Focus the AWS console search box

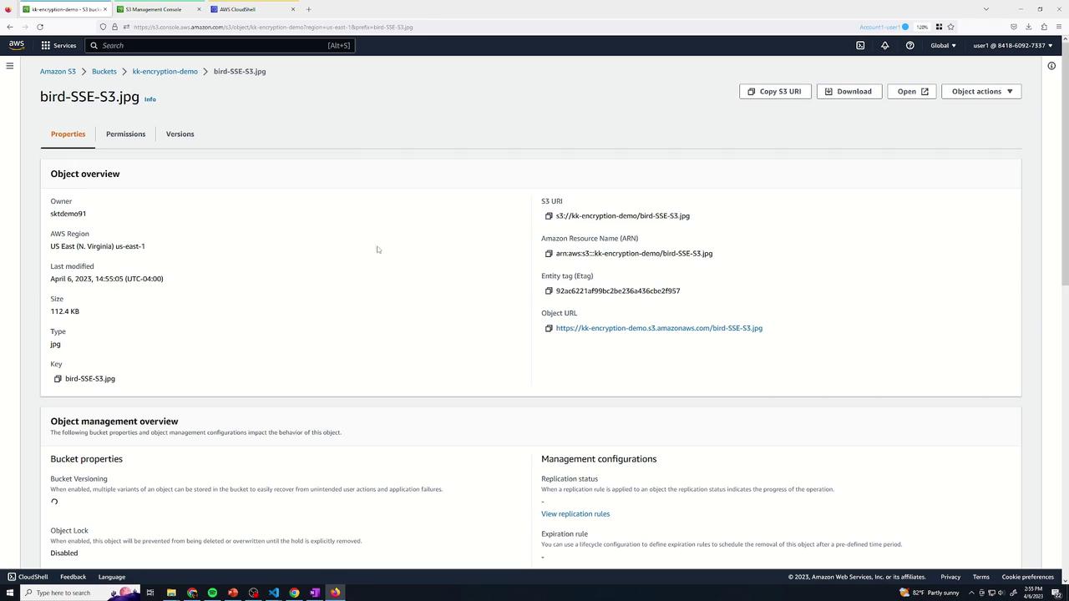click(220, 45)
